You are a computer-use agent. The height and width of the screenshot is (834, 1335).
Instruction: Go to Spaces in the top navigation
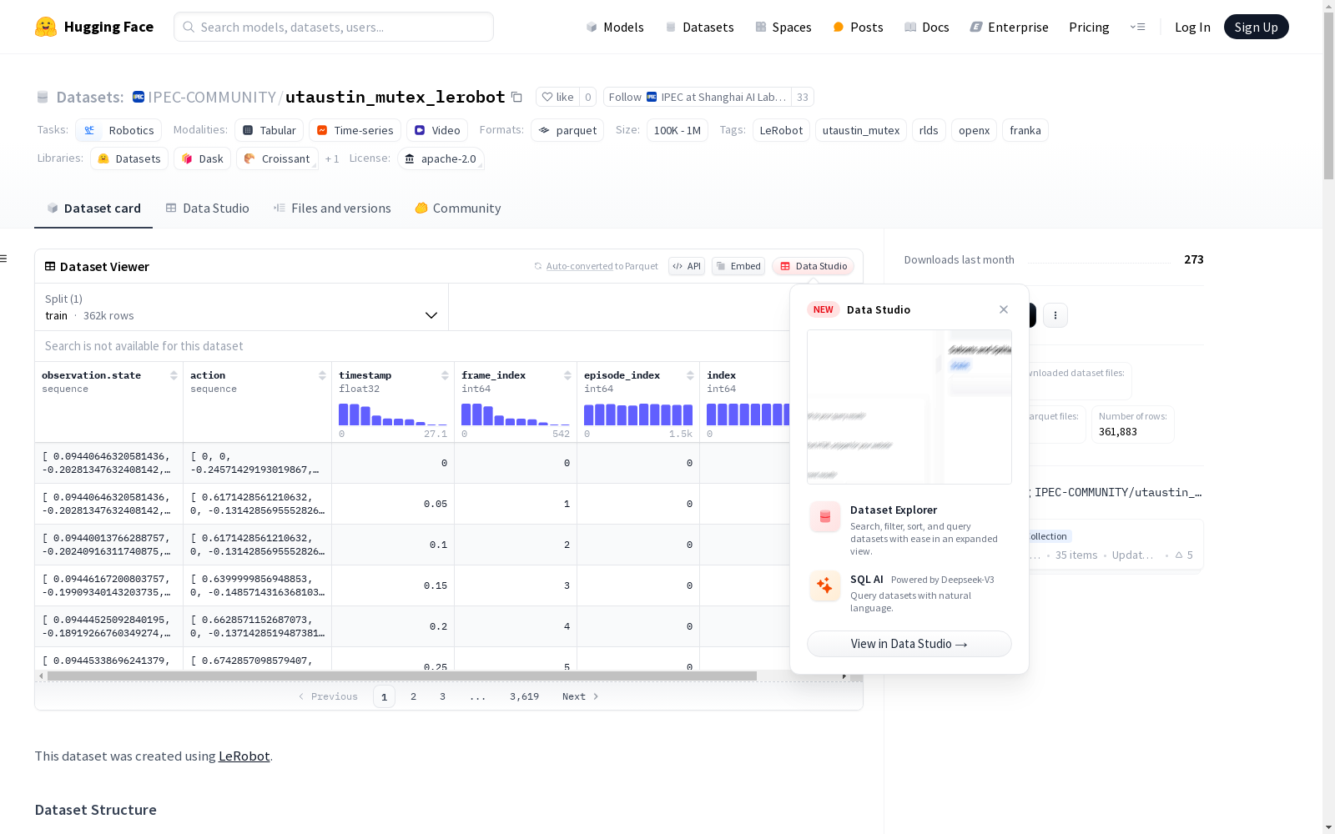[783, 27]
